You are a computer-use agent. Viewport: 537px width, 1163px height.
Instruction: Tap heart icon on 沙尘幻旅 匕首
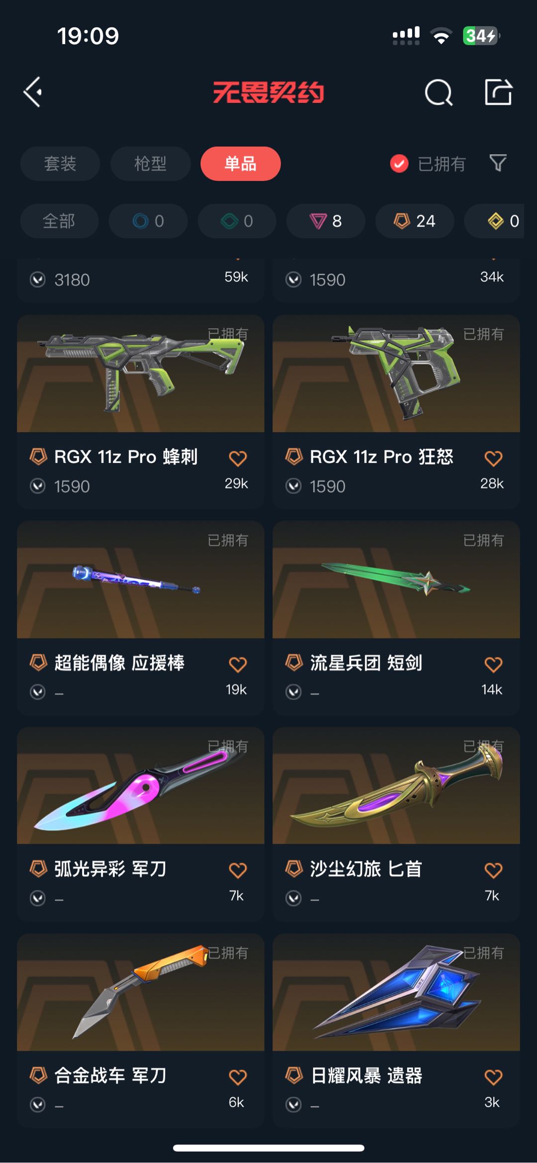point(493,870)
